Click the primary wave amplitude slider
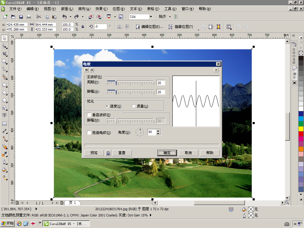The height and width of the screenshot is (228, 304). pos(131,92)
